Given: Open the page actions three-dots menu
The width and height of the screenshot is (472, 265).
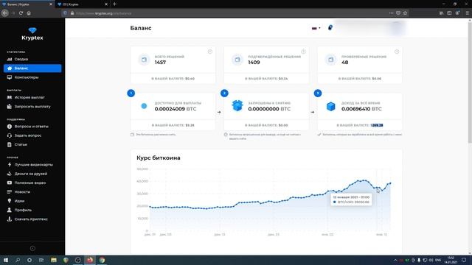Looking at the screenshot, I should pyautogui.click(x=391, y=13).
